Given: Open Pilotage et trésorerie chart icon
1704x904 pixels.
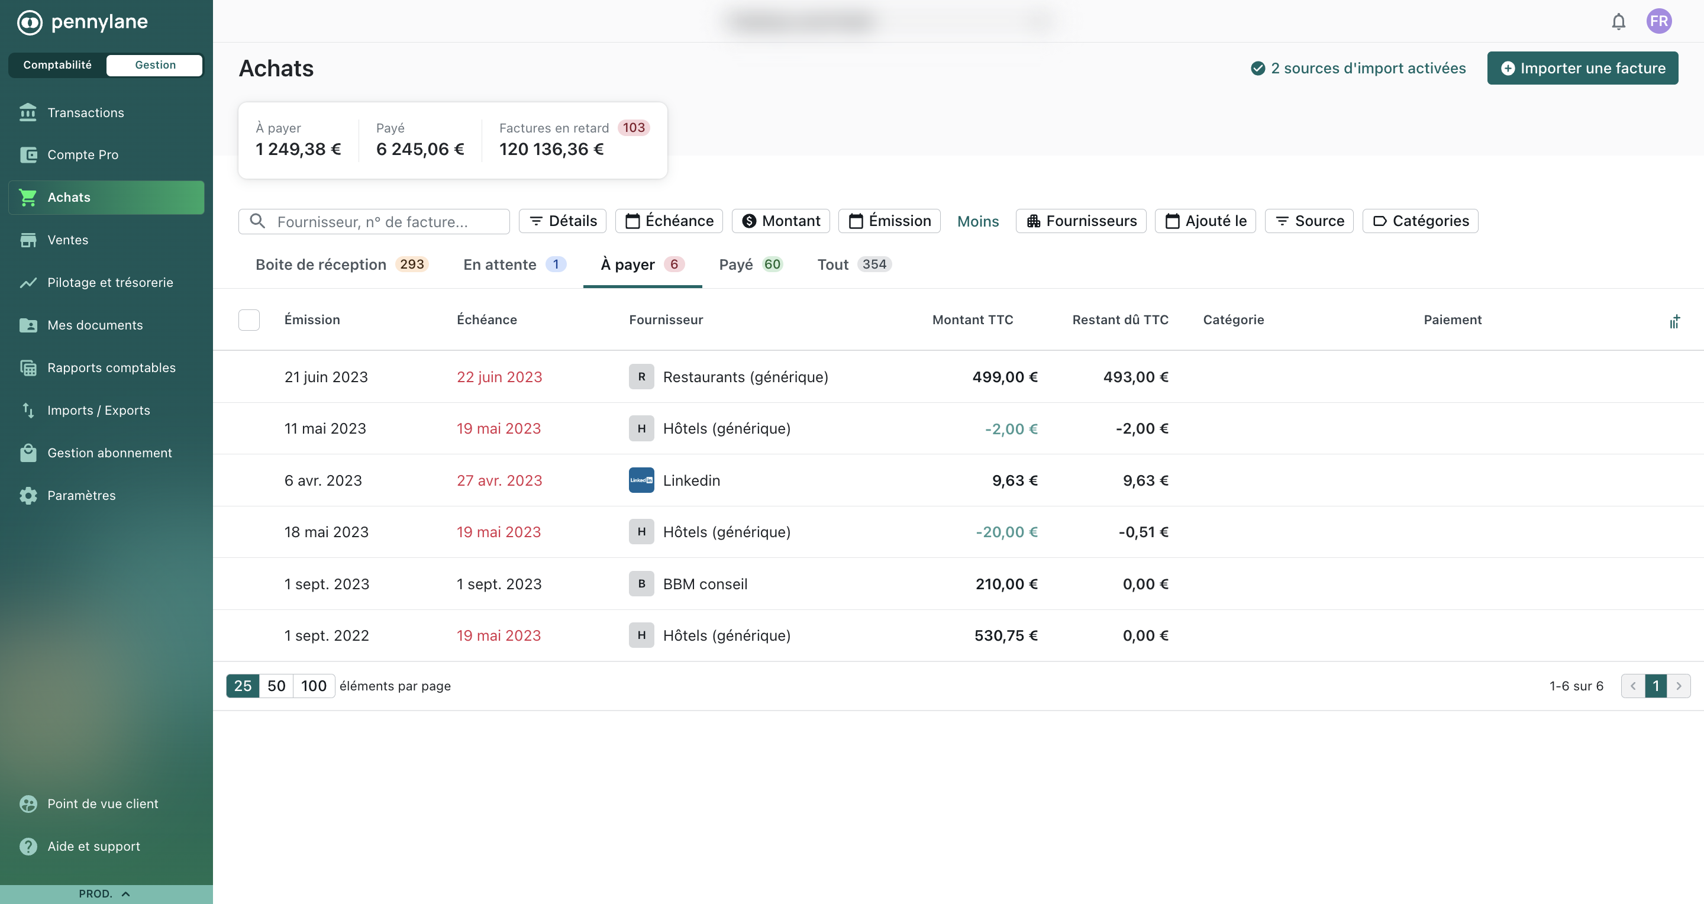Looking at the screenshot, I should (28, 282).
